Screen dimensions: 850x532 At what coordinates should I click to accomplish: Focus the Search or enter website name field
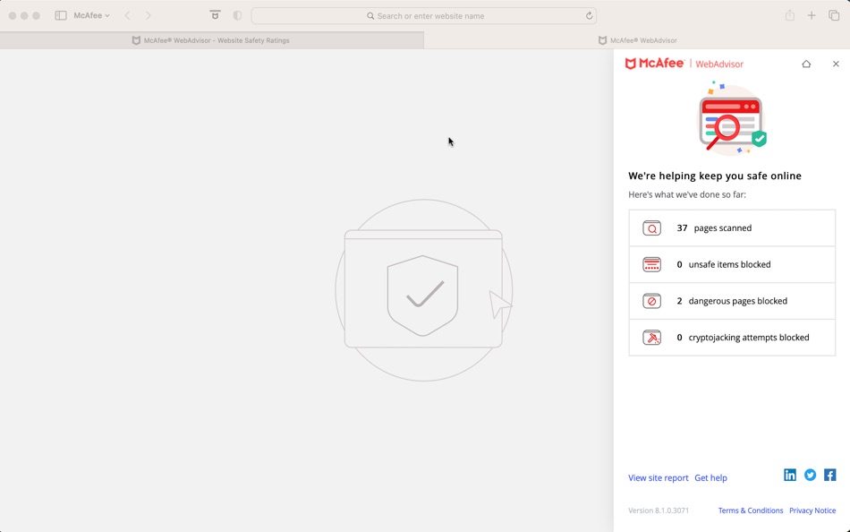click(424, 16)
